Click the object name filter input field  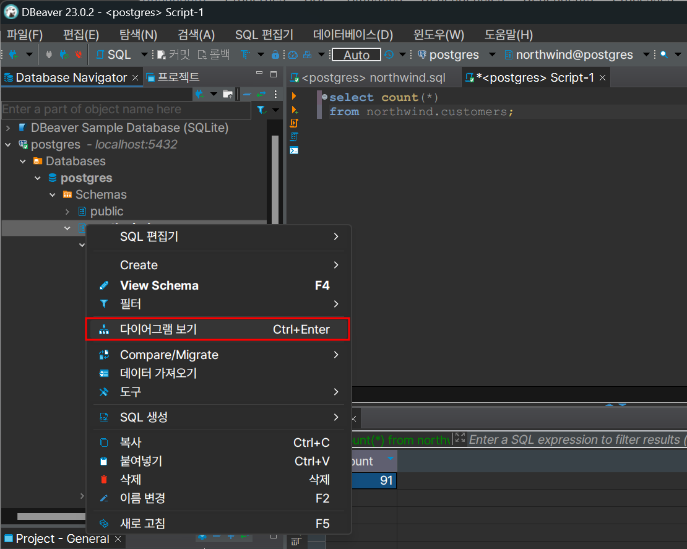coord(126,110)
